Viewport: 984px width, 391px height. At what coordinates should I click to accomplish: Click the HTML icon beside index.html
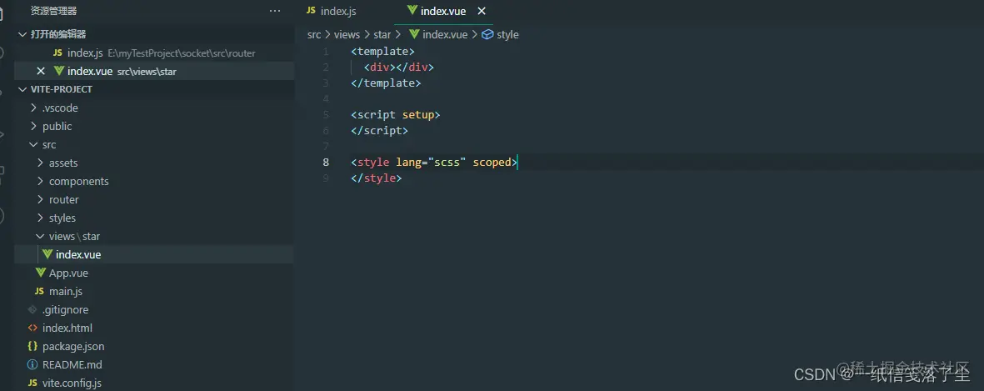[32, 328]
